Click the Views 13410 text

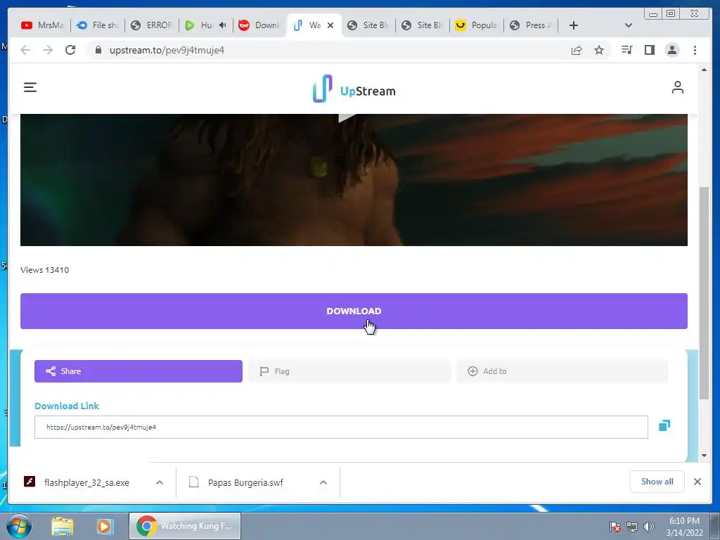point(44,270)
